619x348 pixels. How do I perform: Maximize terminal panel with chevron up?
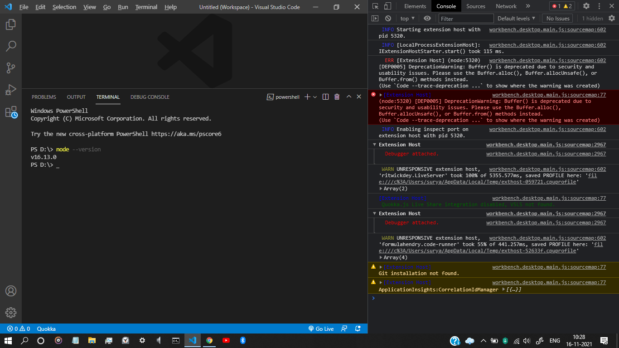tap(349, 97)
